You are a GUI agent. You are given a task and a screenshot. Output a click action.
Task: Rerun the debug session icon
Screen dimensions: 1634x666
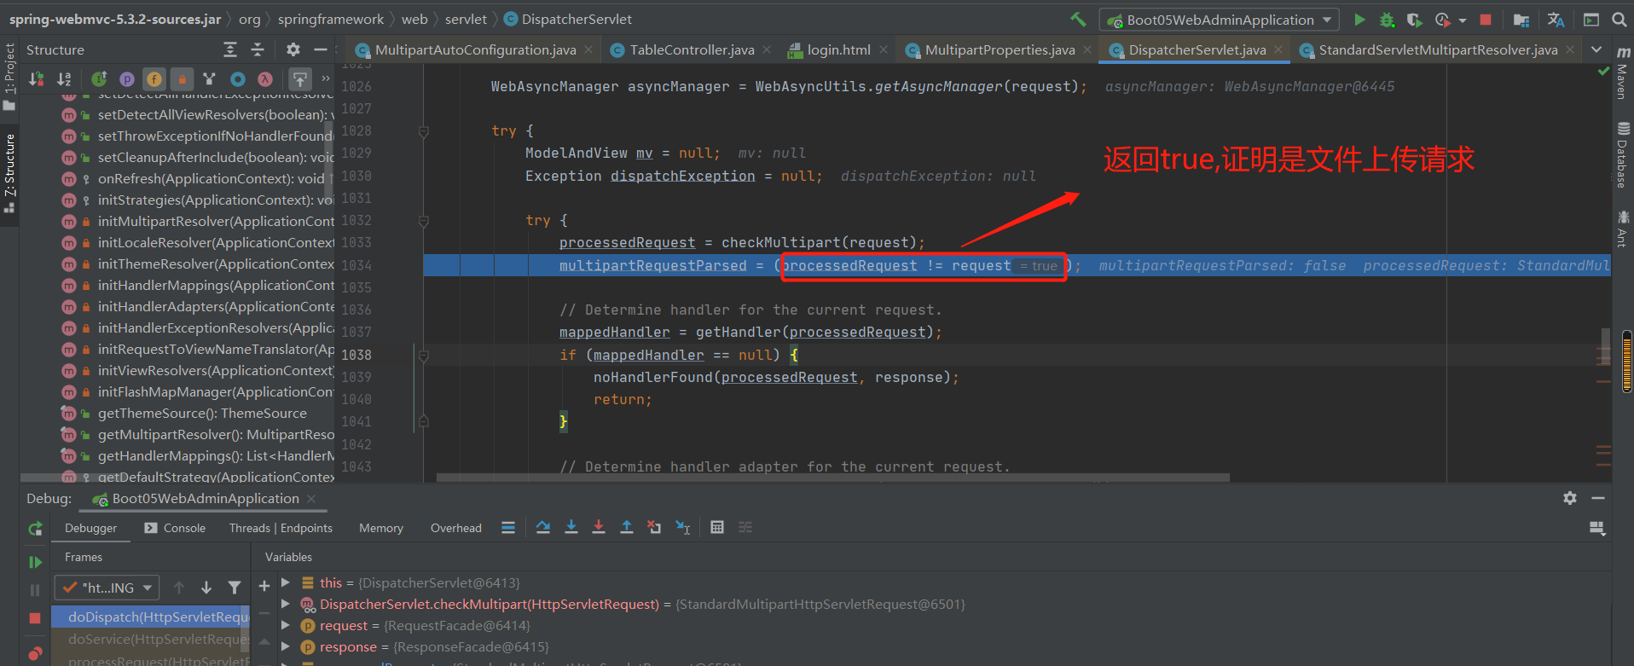click(35, 529)
